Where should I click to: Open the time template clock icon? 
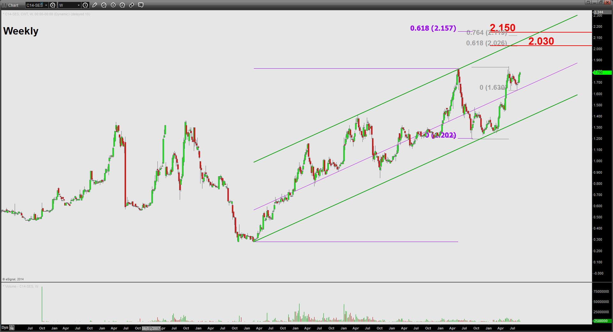tap(85, 5)
